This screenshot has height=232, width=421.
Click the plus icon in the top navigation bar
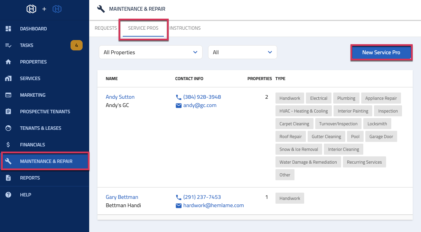click(44, 9)
